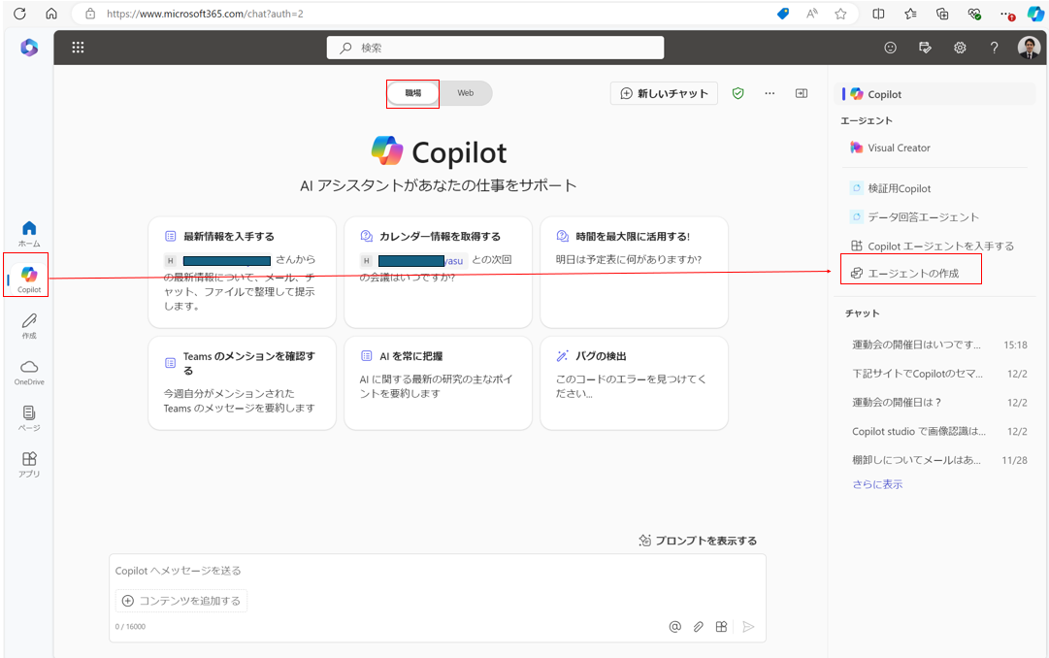The width and height of the screenshot is (1049, 658).
Task: Open the more options ellipsis near new chat
Action: point(770,94)
